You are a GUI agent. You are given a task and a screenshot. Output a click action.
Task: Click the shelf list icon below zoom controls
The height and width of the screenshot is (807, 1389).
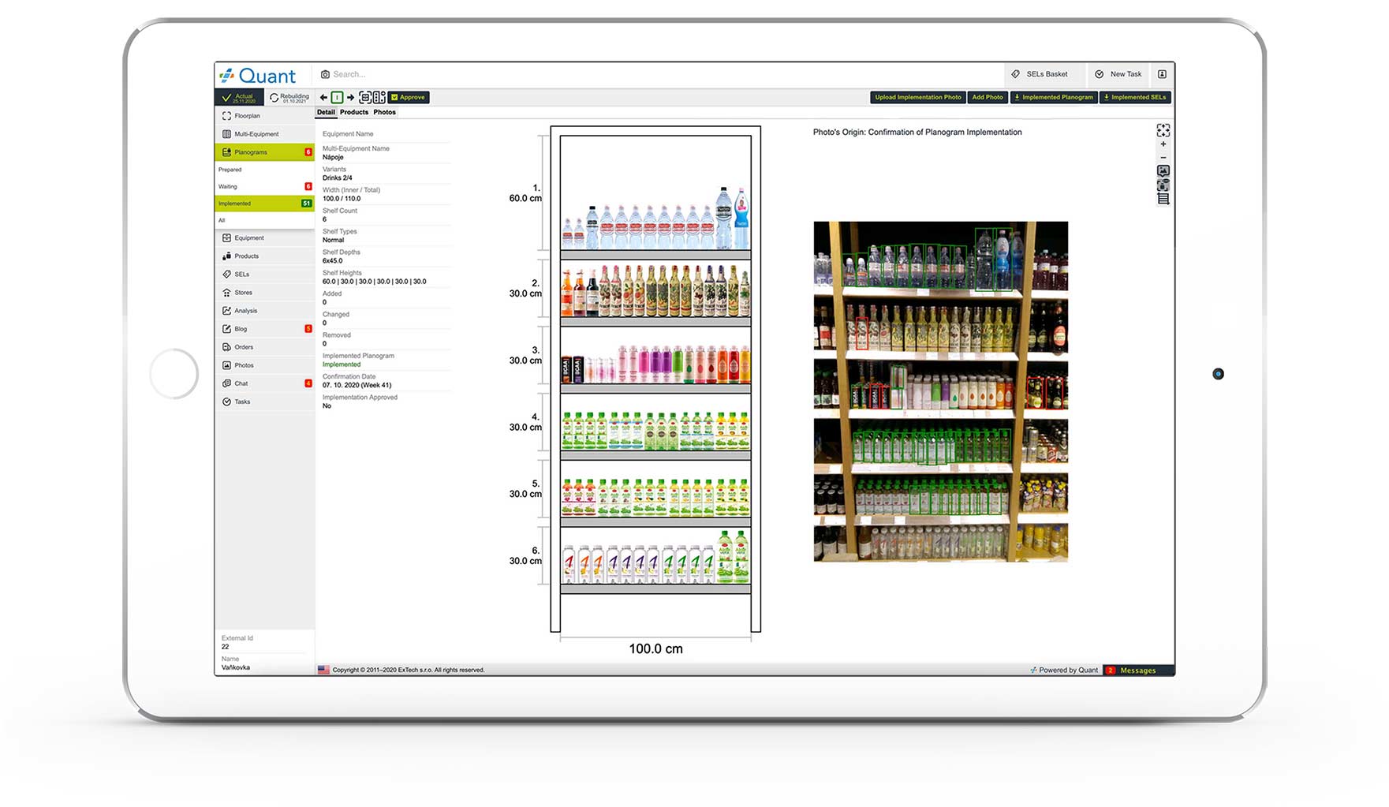pyautogui.click(x=1163, y=200)
